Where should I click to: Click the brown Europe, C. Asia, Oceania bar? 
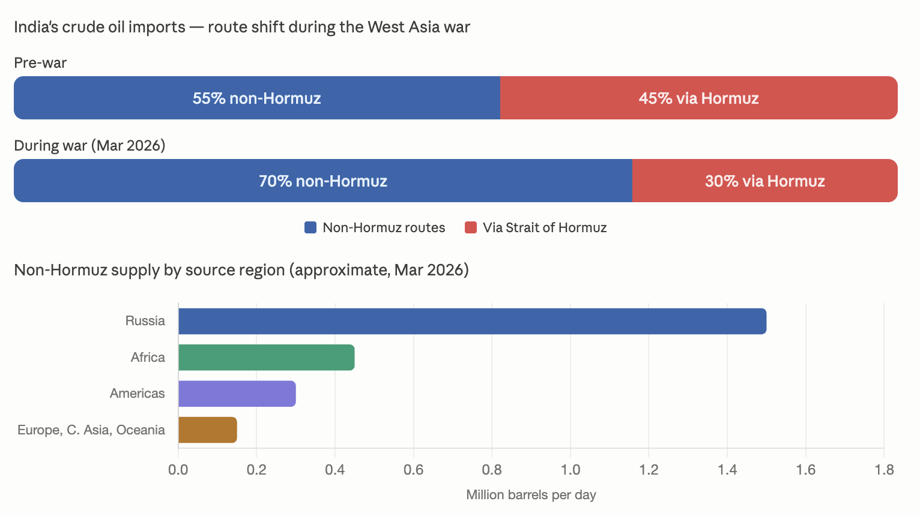[x=208, y=430]
